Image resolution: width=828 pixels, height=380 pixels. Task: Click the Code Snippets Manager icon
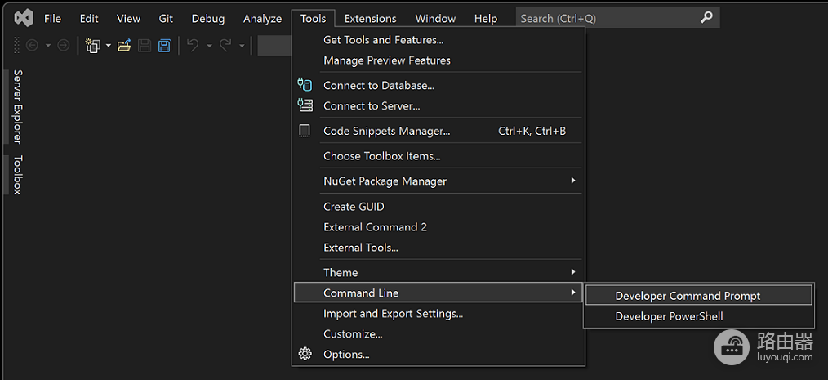[x=305, y=131]
